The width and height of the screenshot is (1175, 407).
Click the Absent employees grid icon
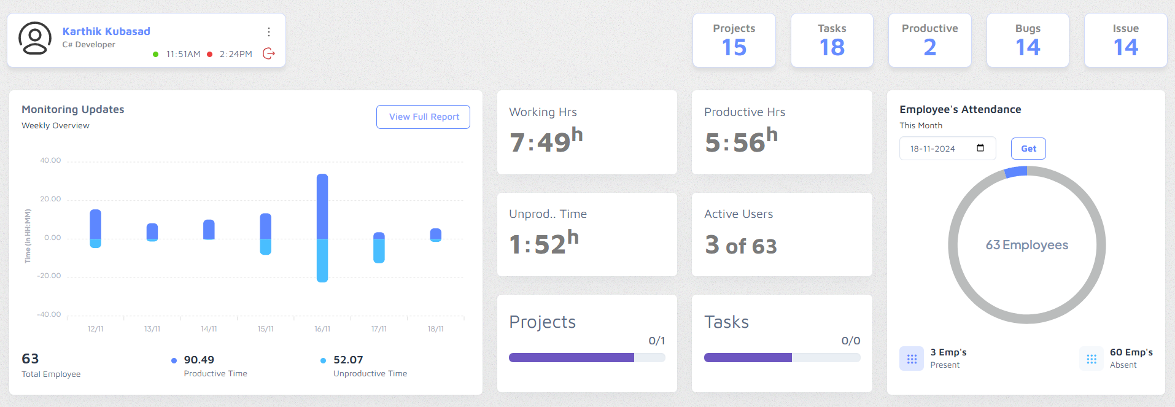[x=1092, y=359]
